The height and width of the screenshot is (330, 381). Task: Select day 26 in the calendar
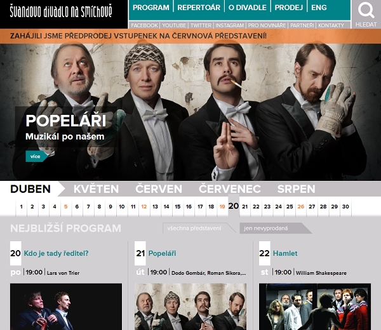pos(301,207)
